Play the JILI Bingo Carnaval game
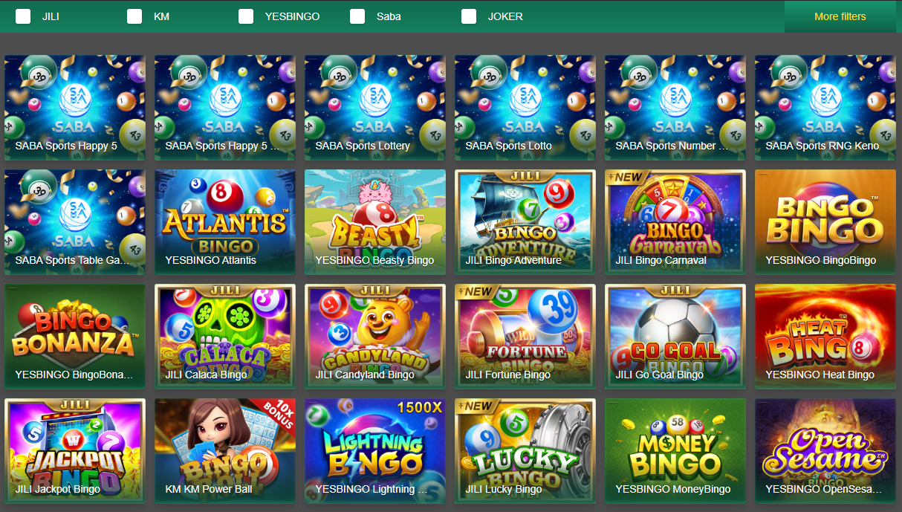This screenshot has height=512, width=902. coord(675,222)
